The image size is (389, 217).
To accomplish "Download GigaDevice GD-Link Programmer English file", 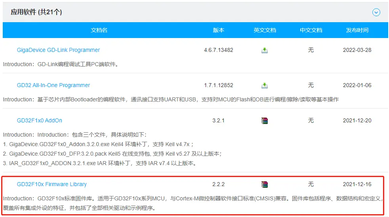I will click(x=265, y=50).
